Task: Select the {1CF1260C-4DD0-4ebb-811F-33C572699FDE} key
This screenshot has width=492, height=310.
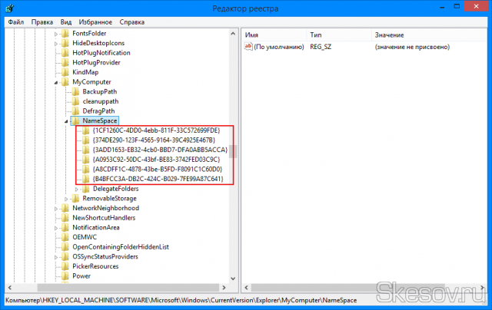Action: [155, 130]
